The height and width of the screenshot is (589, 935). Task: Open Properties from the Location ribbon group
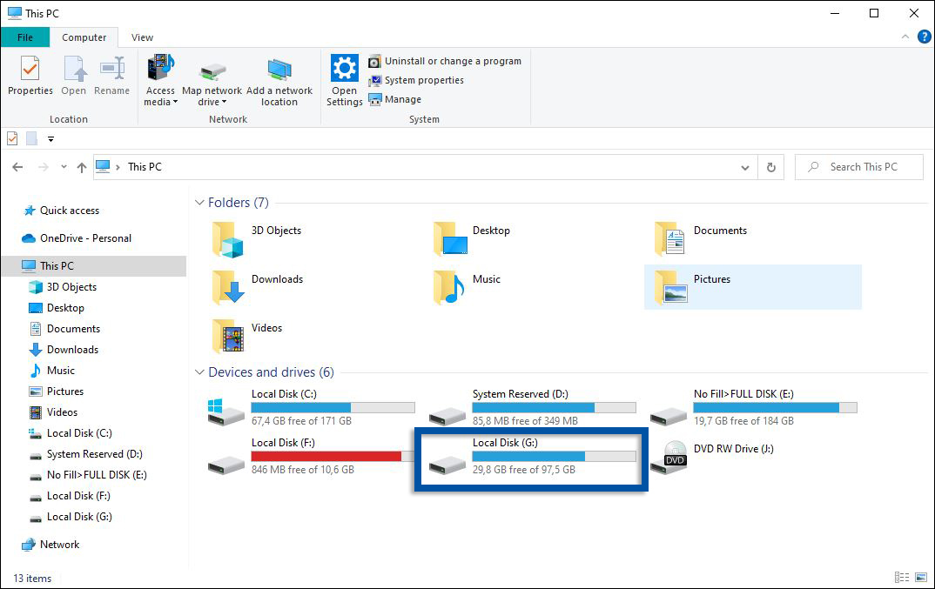30,78
